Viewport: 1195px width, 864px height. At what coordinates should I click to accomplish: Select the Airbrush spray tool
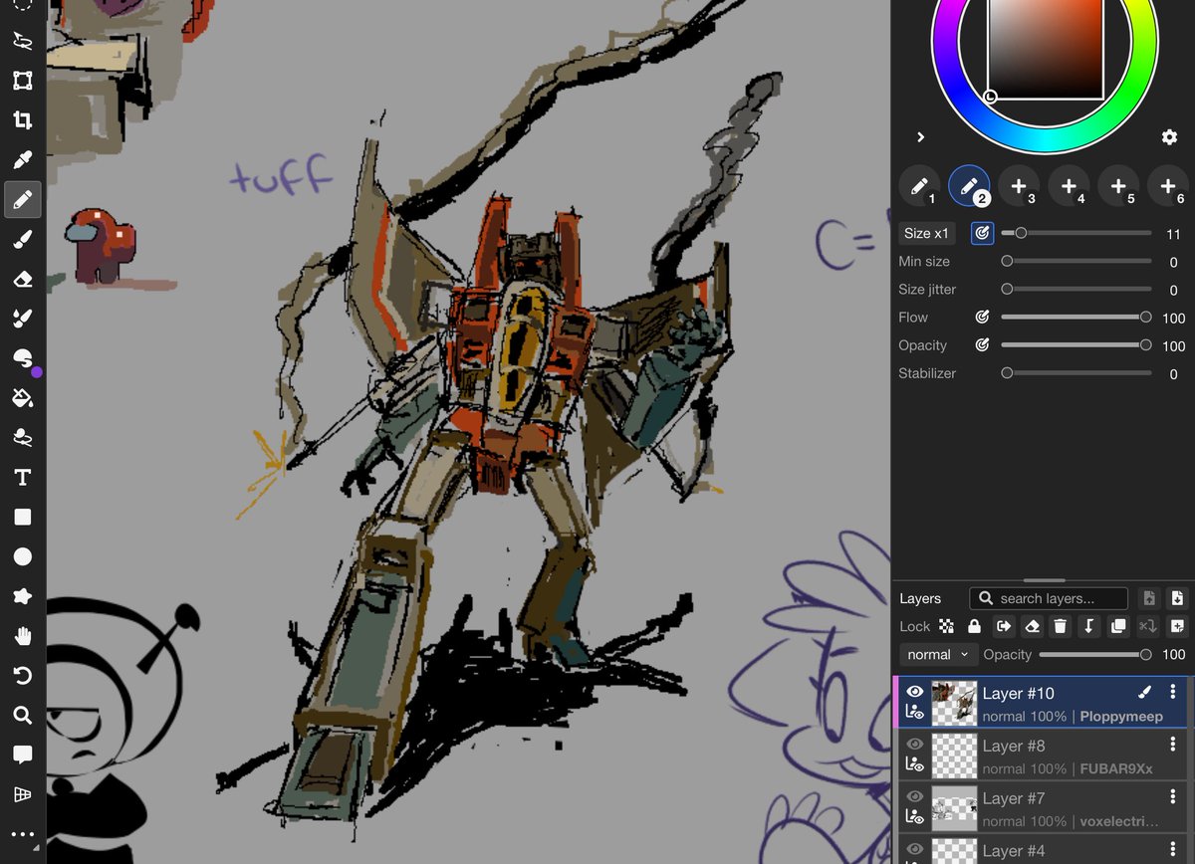22,319
